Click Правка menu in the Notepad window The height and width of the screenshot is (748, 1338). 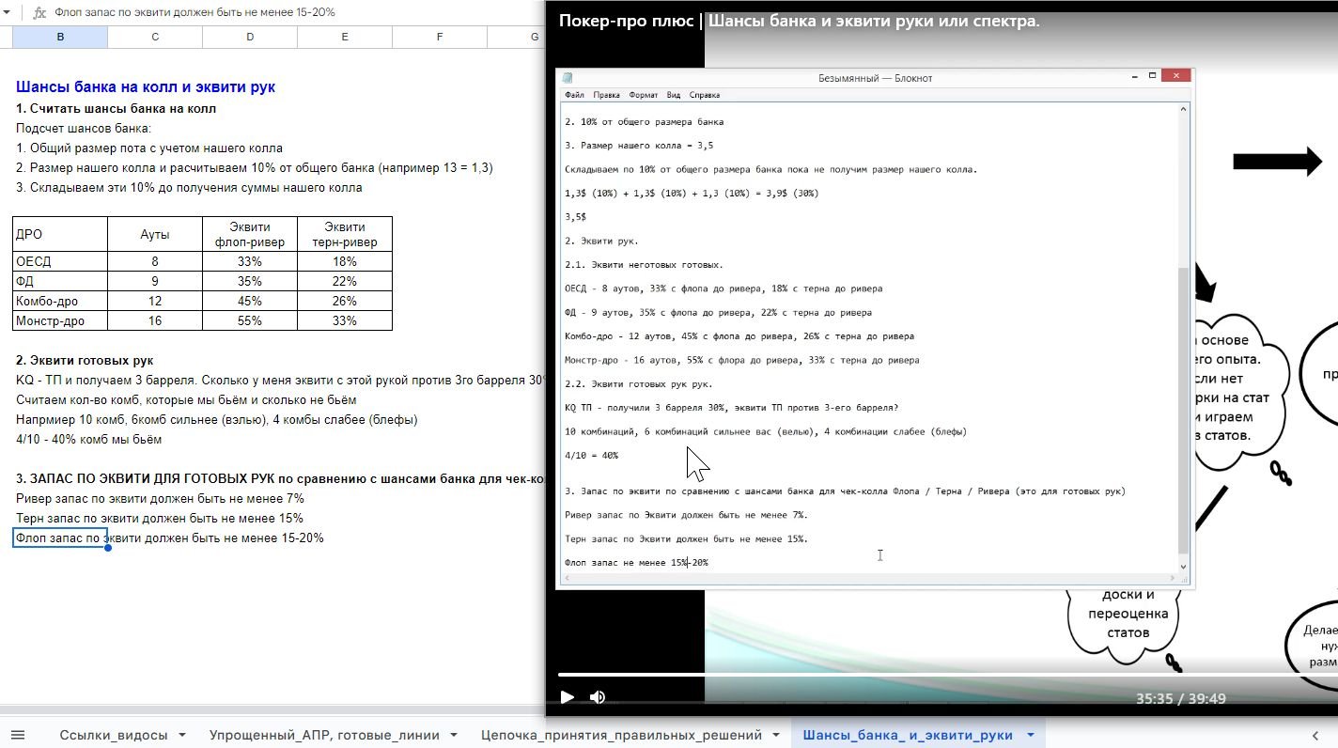click(607, 95)
